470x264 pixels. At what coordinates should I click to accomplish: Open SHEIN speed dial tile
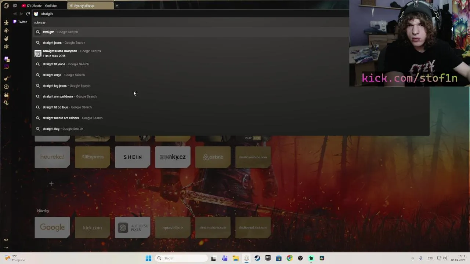(x=133, y=157)
